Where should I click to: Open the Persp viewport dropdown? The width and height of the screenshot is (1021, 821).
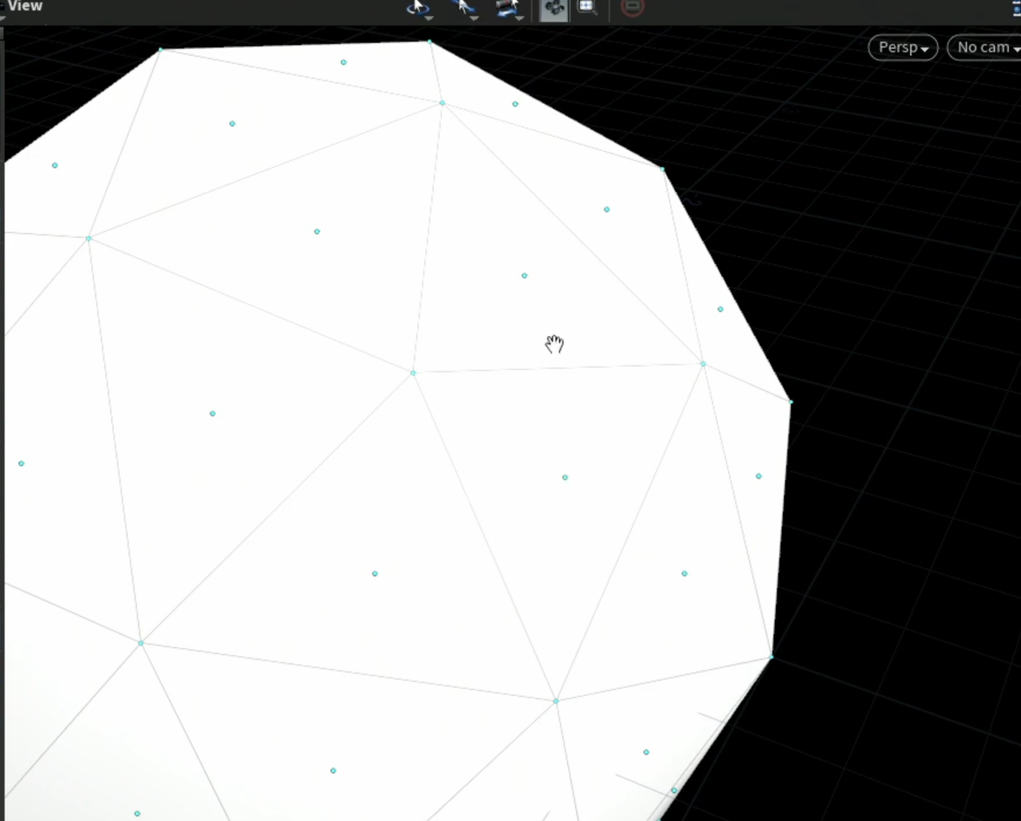(x=903, y=48)
